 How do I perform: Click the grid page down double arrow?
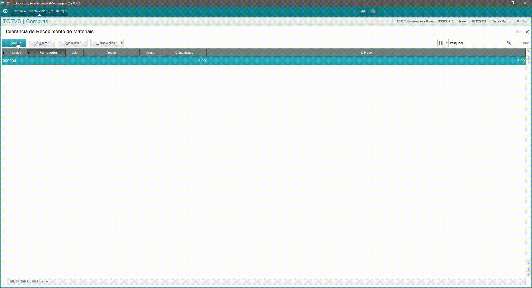click(528, 269)
